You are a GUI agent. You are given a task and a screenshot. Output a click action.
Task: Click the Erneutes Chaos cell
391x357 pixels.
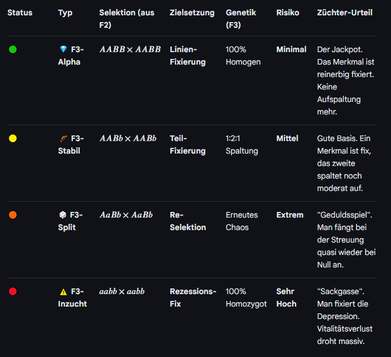tap(242, 221)
